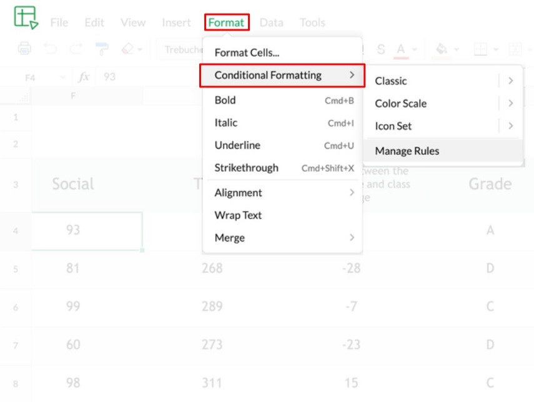Image resolution: width=534 pixels, height=402 pixels.
Task: Click the Print icon in toolbar
Action: coord(24,49)
